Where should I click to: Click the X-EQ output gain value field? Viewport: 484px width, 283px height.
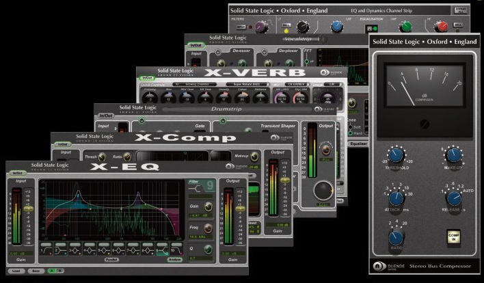pos(233,254)
